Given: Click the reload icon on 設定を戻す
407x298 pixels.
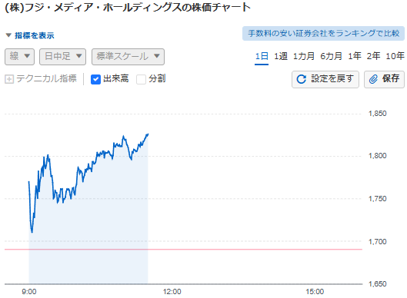Looking at the screenshot, I should point(302,79).
